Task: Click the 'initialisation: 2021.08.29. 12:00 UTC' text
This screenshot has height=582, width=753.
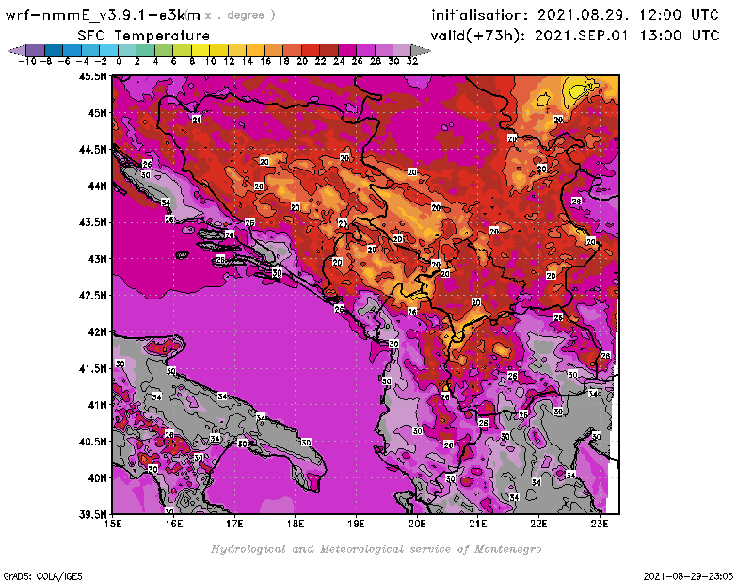Action: coord(575,15)
